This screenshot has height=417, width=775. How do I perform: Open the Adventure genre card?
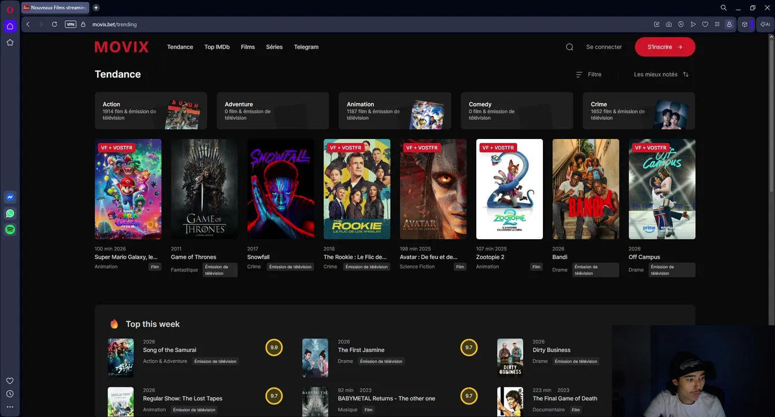coord(273,111)
